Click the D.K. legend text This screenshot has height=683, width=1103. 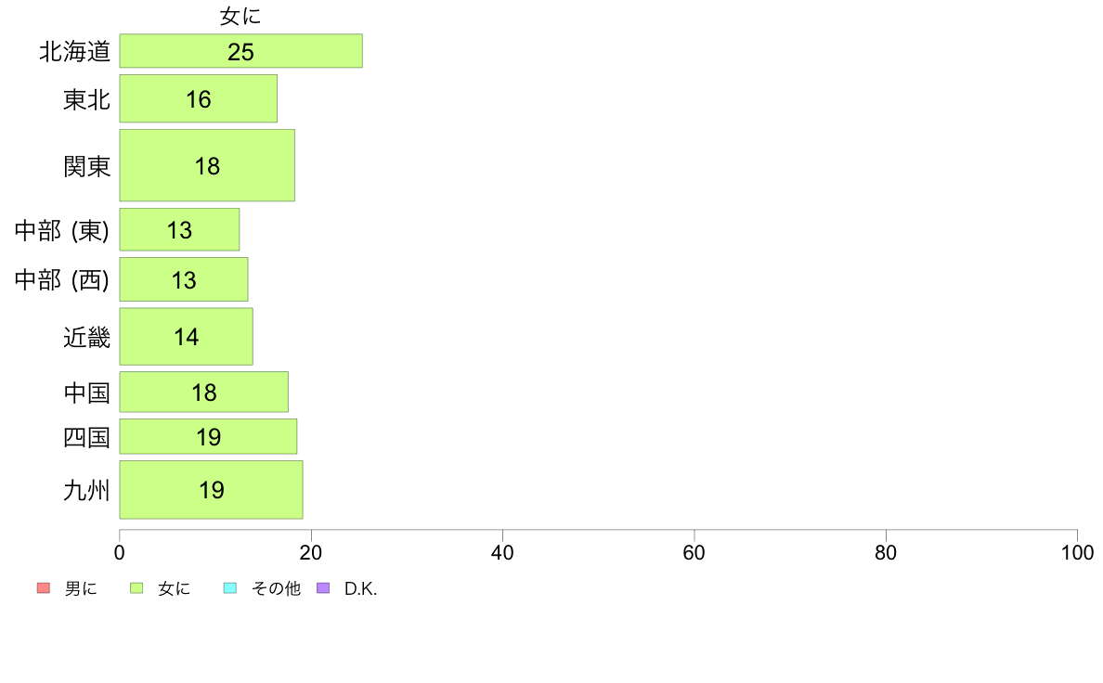click(361, 588)
